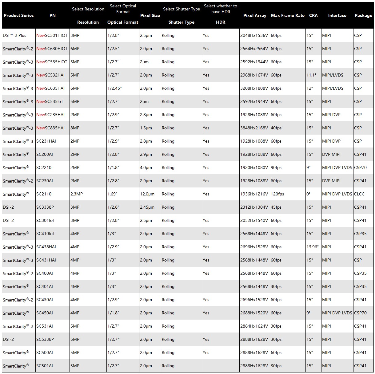Open part number NewSC301HIOT
Image resolution: width=375 pixels, height=374 pixels.
tap(52, 35)
